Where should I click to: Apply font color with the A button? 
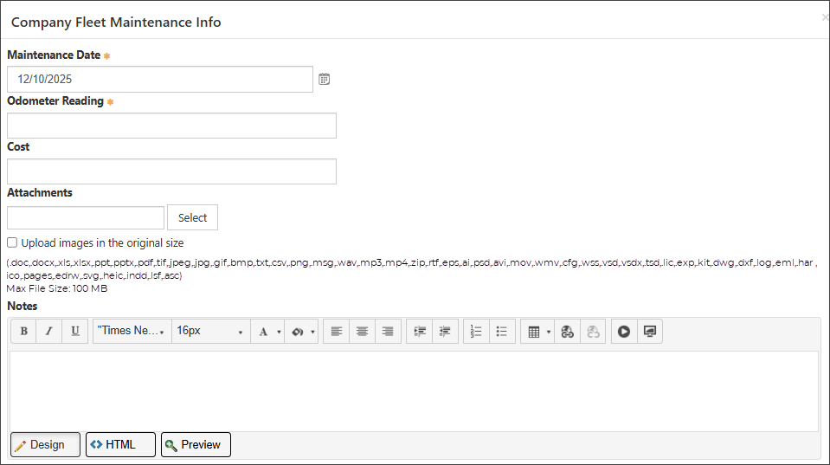coord(263,332)
